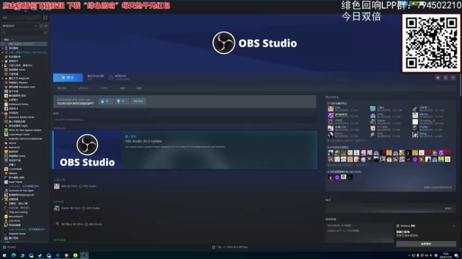Open Dumpling_JZ friend entry

[x=429, y=121]
